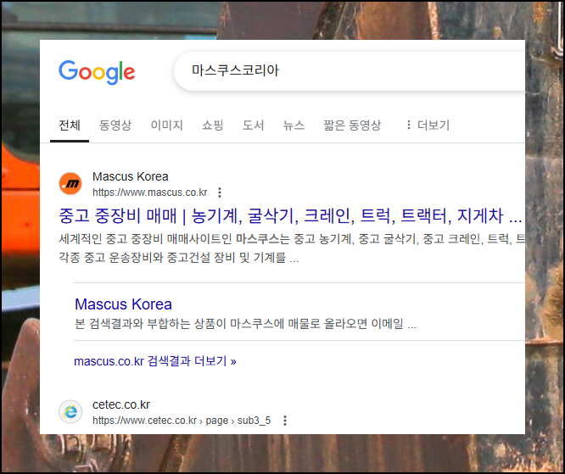Click the search box containing 마스쿠스코리아
Image resolution: width=565 pixels, height=474 pixels.
point(350,71)
